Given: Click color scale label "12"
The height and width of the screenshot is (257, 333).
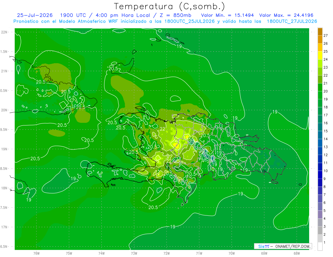Looking at the screenshot, I should tap(326, 155).
